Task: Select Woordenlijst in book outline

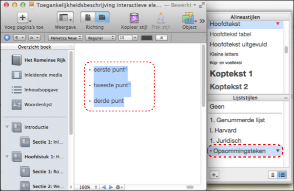Action: 32,105
